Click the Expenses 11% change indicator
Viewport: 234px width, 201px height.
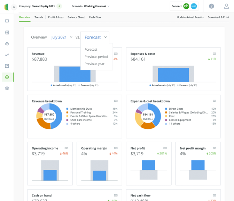(212, 59)
